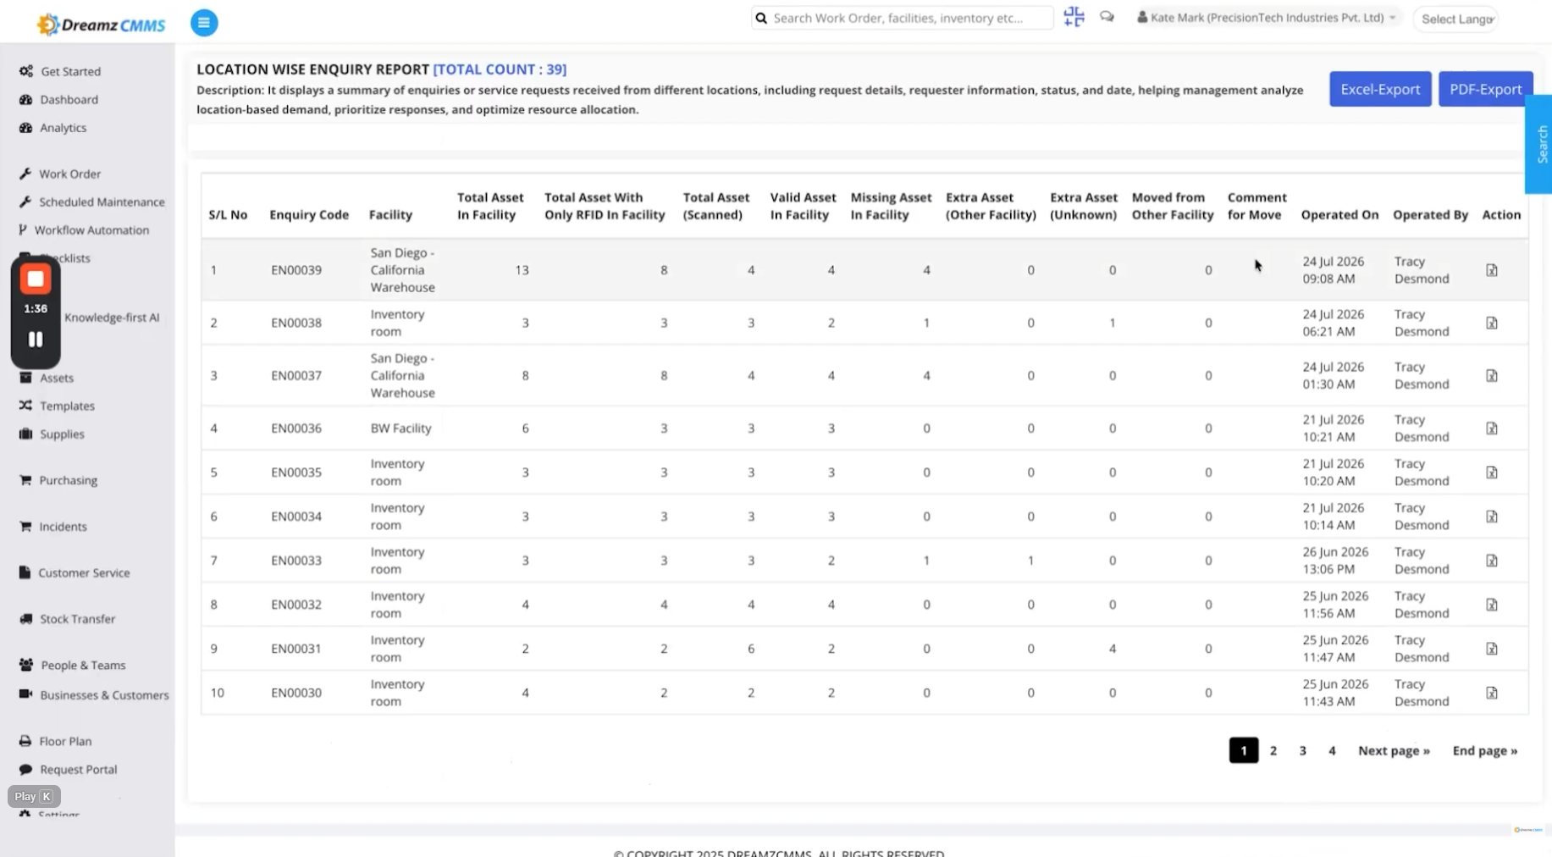Click the Purchasing cart icon
The width and height of the screenshot is (1552, 857).
(25, 480)
